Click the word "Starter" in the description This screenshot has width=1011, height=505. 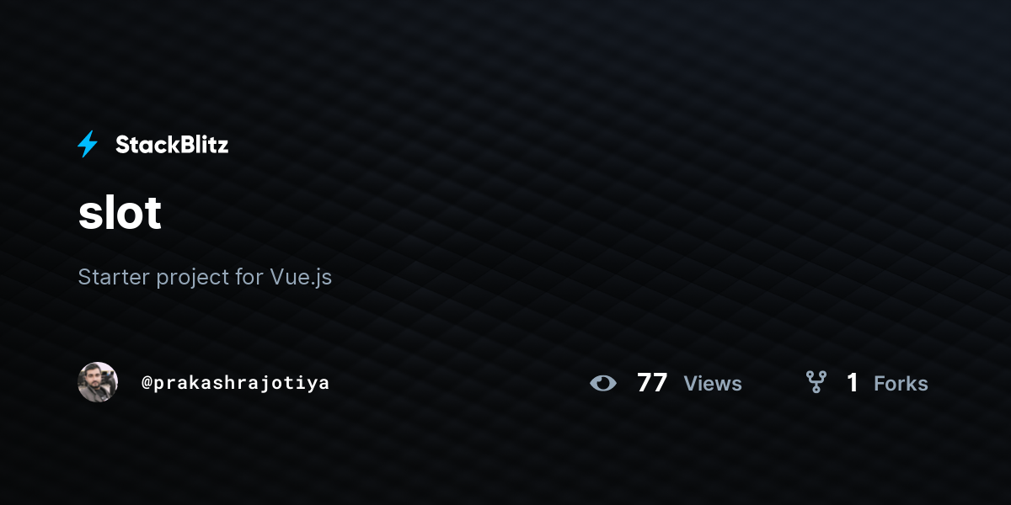[115, 277]
